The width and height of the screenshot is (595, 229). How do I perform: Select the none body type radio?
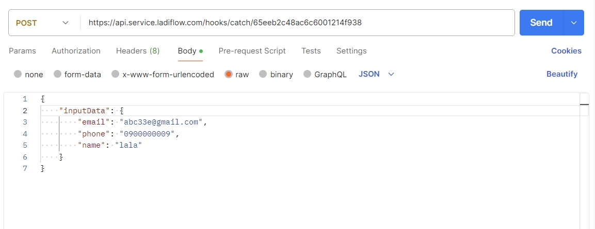[x=18, y=74]
